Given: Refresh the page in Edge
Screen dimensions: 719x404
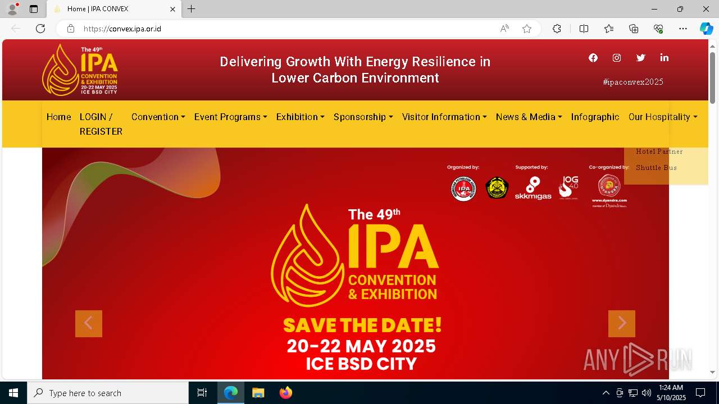Looking at the screenshot, I should pyautogui.click(x=40, y=29).
